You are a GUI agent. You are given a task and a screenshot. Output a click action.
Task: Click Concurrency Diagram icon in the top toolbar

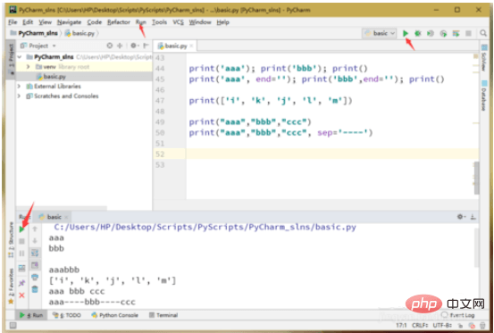[456, 33]
